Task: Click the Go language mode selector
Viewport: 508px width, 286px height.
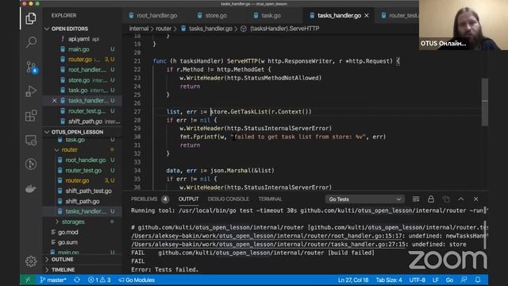Action: click(x=450, y=280)
